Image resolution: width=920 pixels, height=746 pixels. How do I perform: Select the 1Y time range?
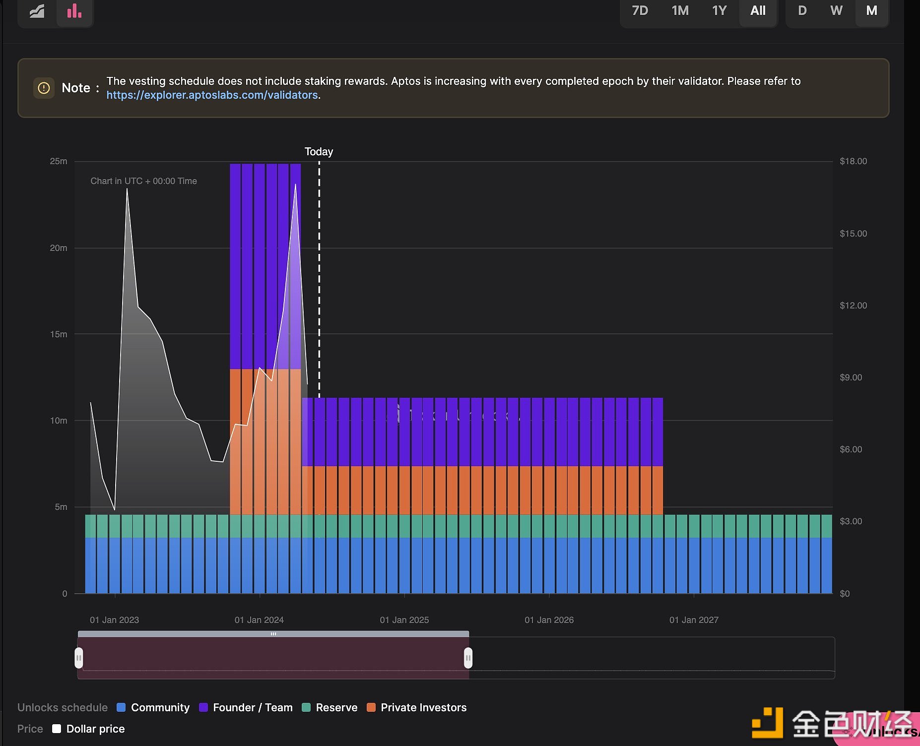[x=719, y=10]
